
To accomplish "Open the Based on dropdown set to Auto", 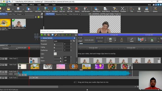I will coord(63,41).
